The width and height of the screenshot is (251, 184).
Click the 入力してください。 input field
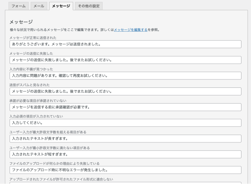[x=125, y=123]
